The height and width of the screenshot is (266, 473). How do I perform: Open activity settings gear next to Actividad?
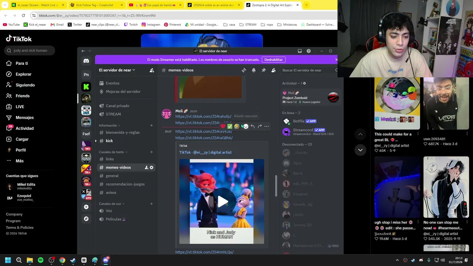point(304,83)
